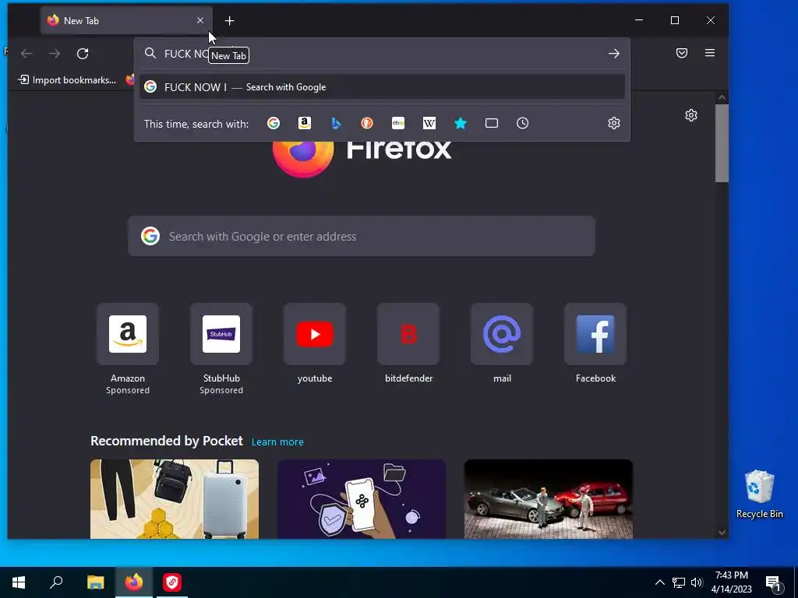Search in Bookmarks using star icon
Image resolution: width=798 pixels, height=598 pixels.
(x=461, y=123)
